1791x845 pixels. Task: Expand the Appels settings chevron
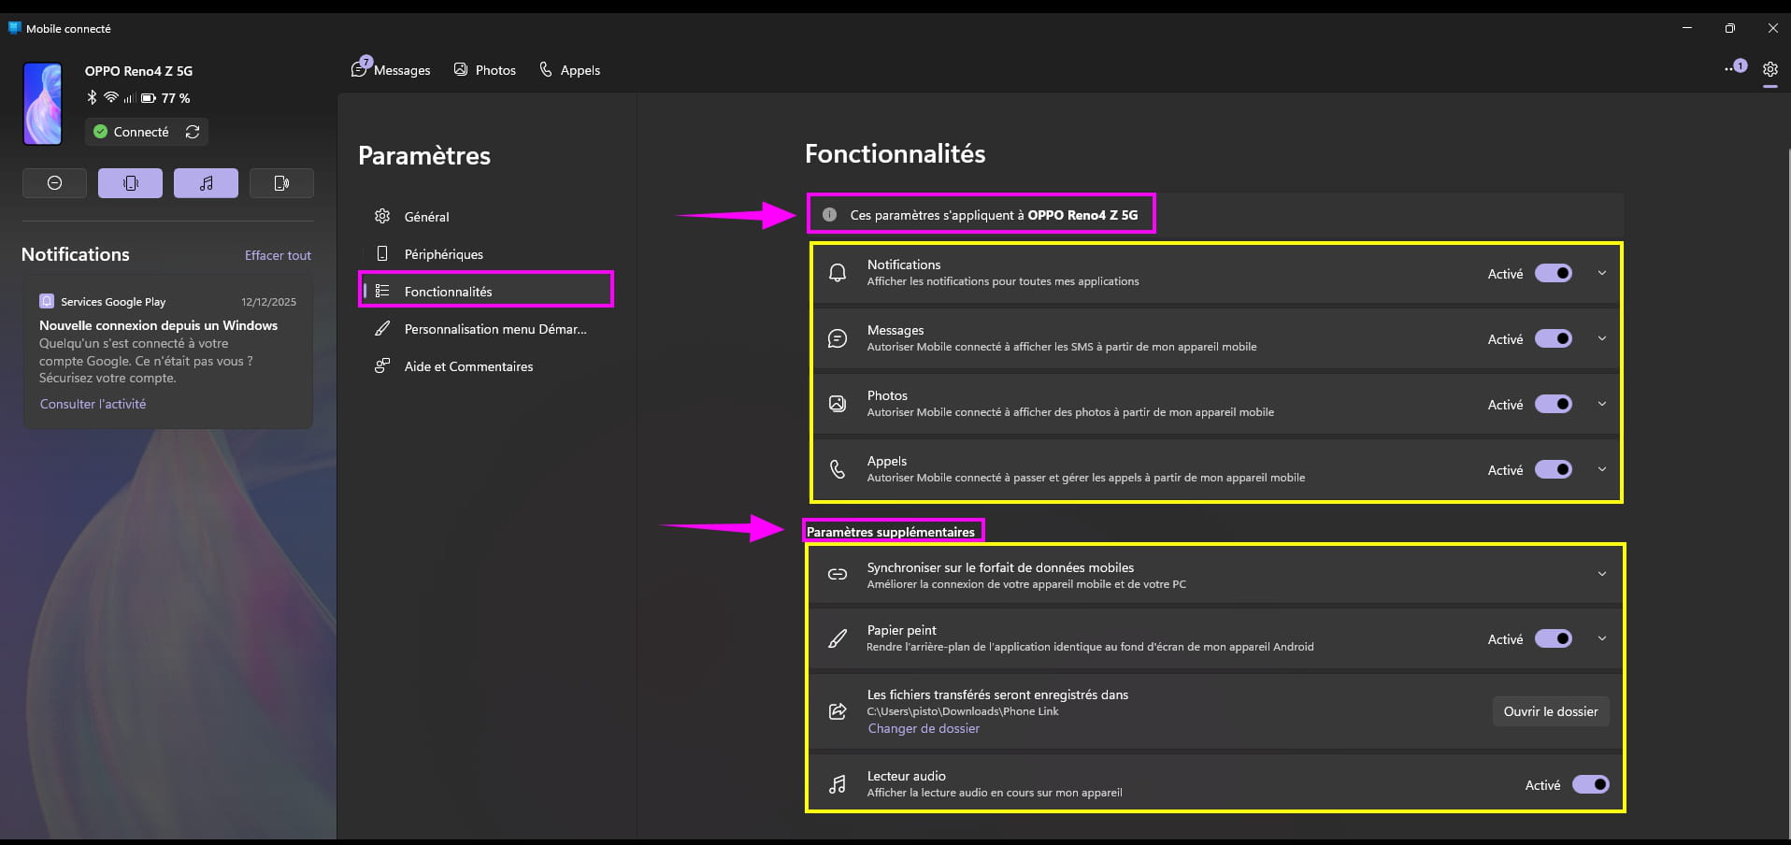click(1602, 470)
